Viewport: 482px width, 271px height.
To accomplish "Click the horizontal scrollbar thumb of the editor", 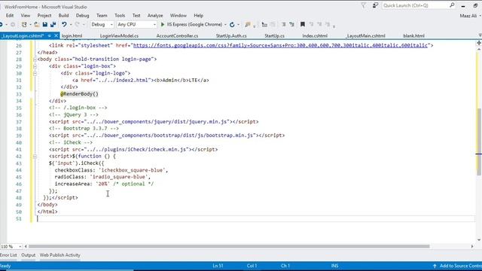I will [x=229, y=246].
